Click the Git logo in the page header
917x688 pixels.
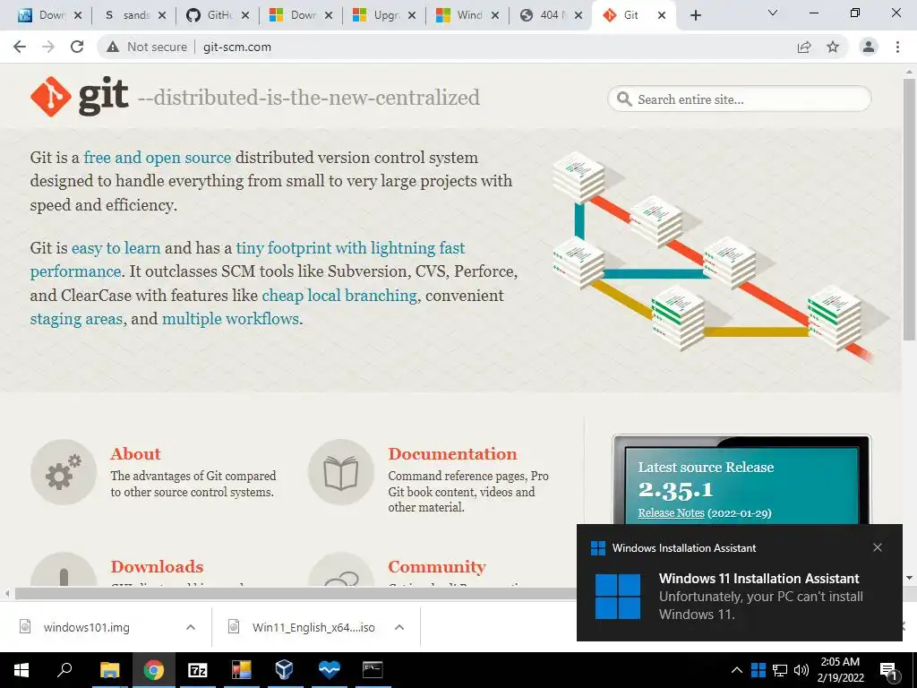(80, 97)
